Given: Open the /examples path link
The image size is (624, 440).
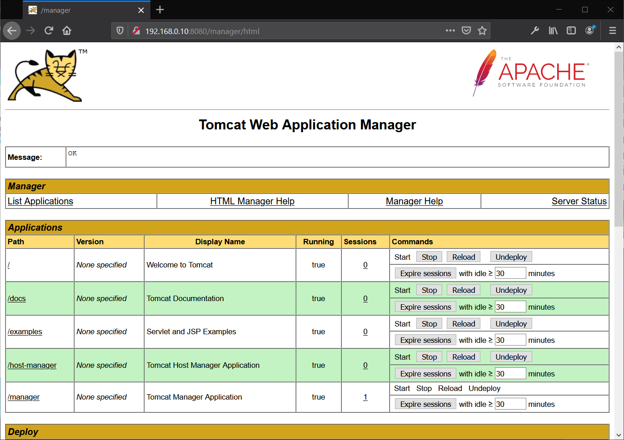Looking at the screenshot, I should pos(25,331).
